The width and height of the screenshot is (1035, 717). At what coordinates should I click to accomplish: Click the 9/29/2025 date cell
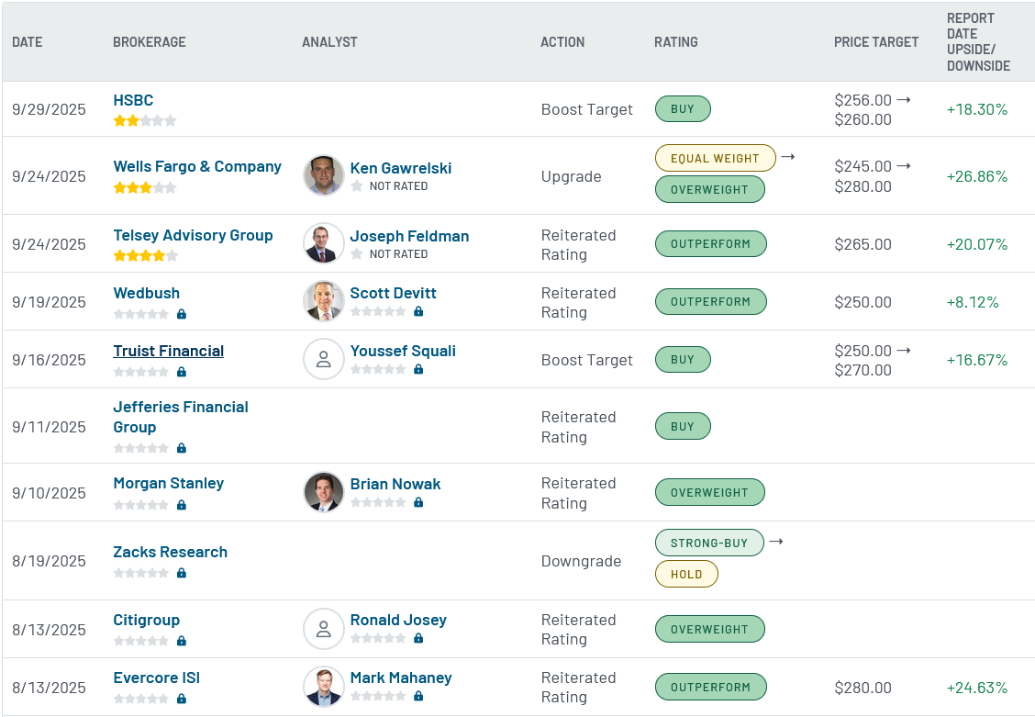click(49, 109)
